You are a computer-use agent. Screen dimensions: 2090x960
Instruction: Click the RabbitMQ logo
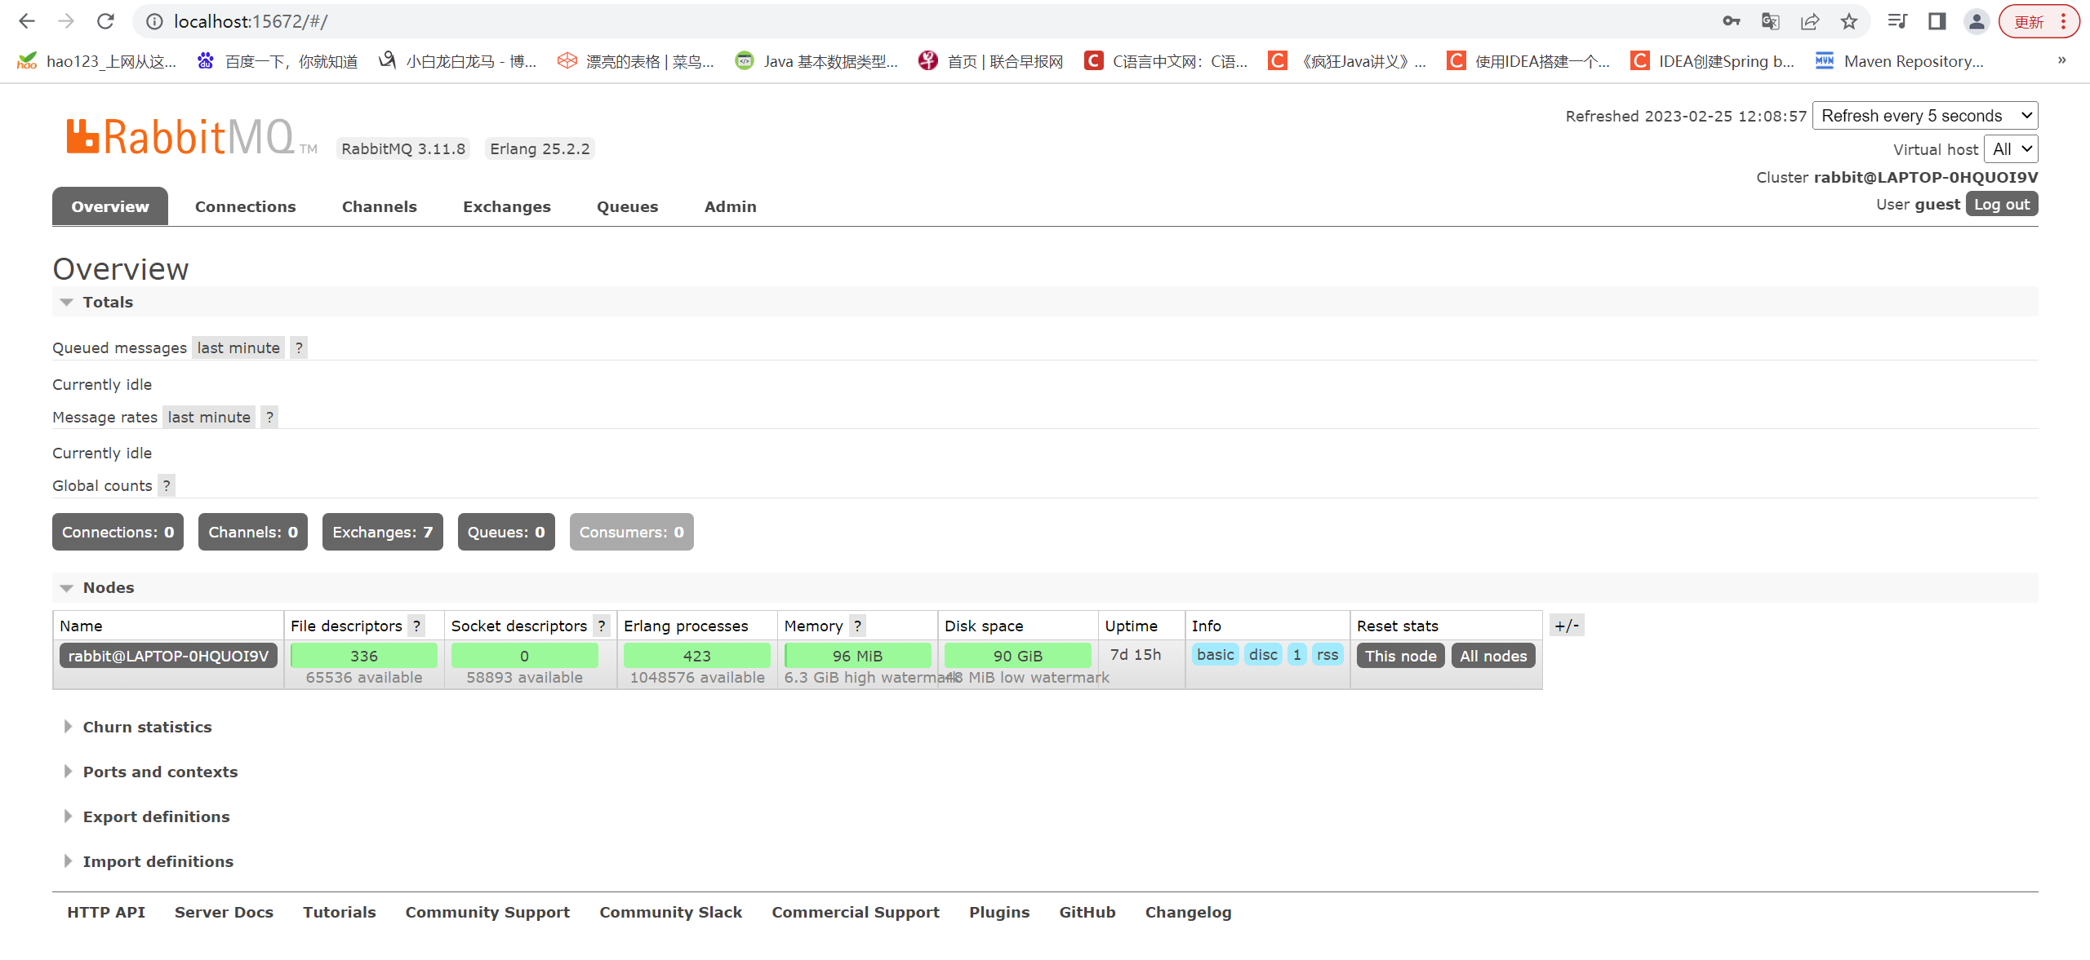pyautogui.click(x=181, y=137)
